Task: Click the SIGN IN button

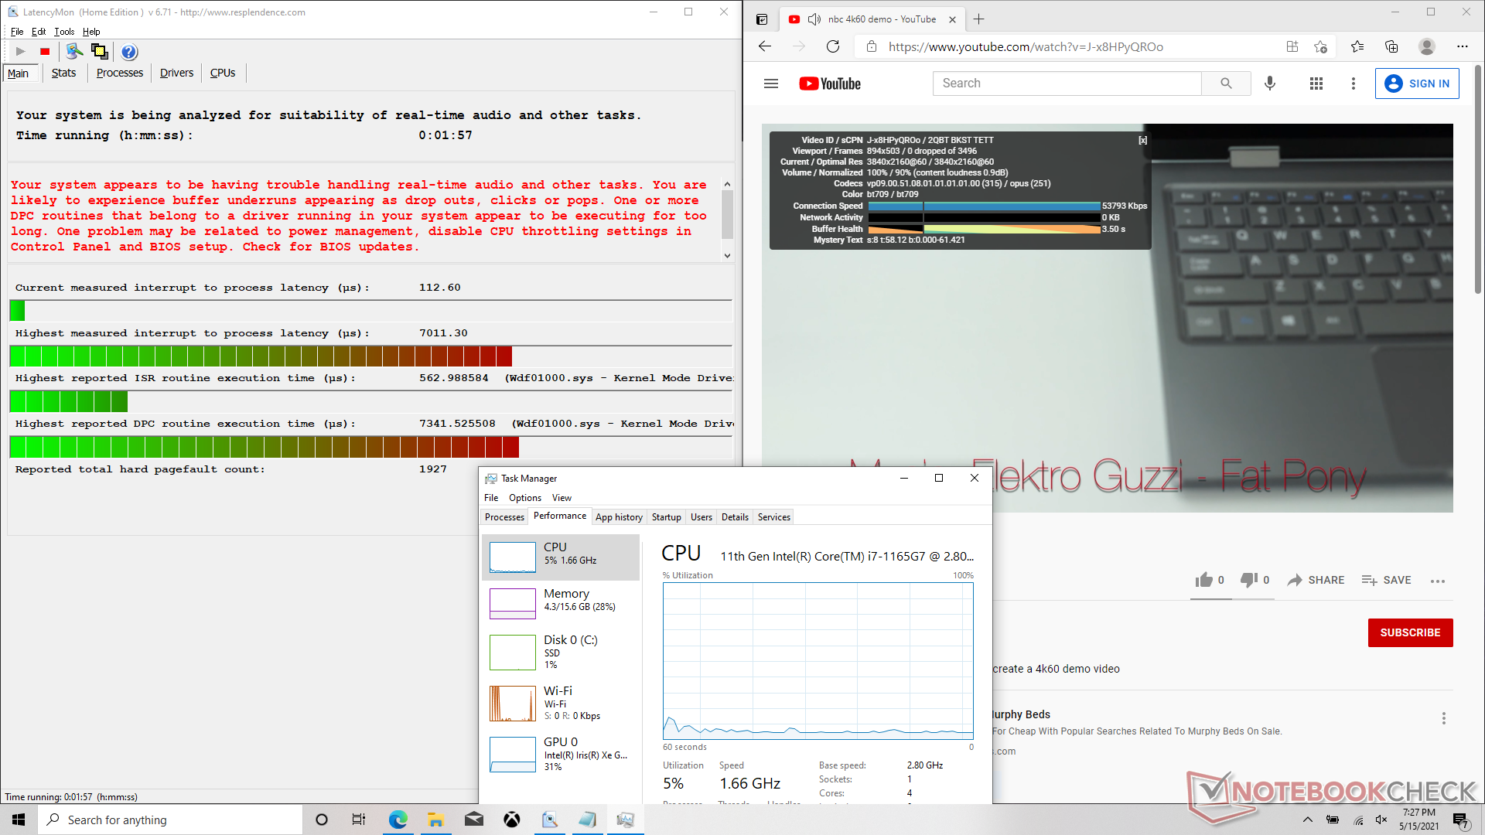Action: click(1416, 83)
